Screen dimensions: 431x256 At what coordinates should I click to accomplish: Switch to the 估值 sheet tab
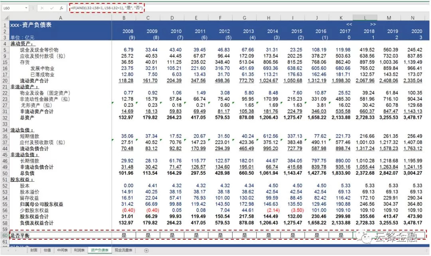pos(47,250)
